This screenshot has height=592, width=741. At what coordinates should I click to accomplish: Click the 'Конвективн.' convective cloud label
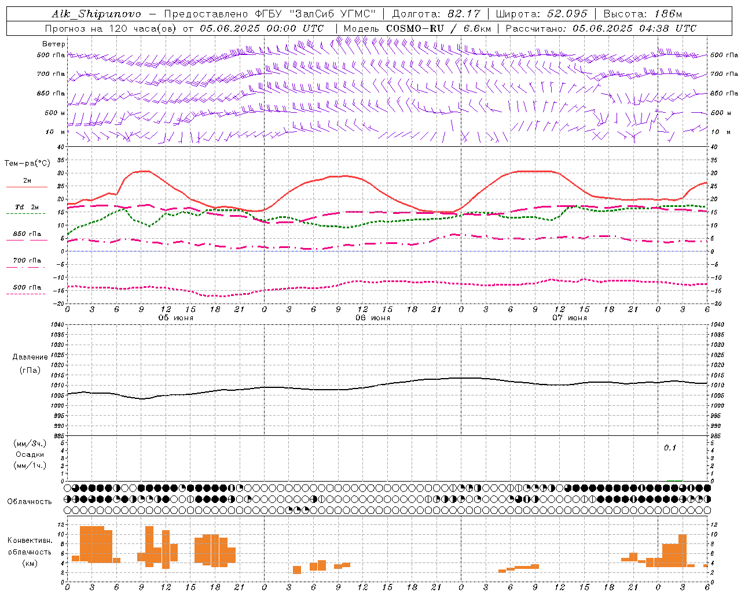click(x=30, y=541)
